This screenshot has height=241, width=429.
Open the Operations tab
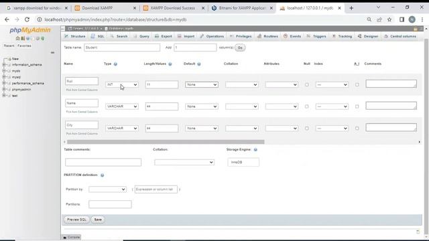[212, 36]
